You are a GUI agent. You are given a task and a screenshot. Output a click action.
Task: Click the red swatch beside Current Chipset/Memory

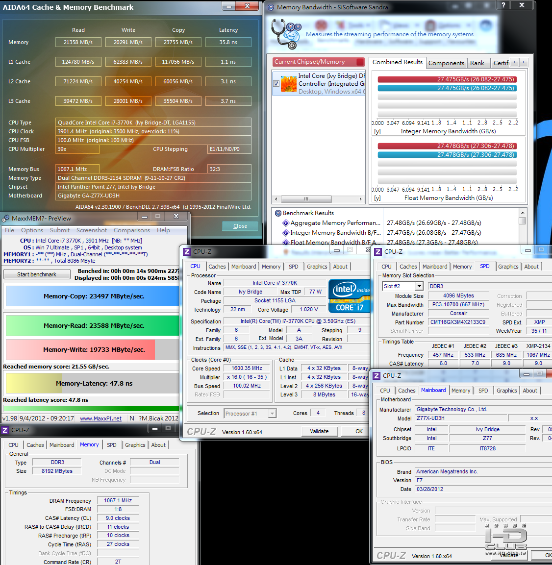pyautogui.click(x=360, y=62)
